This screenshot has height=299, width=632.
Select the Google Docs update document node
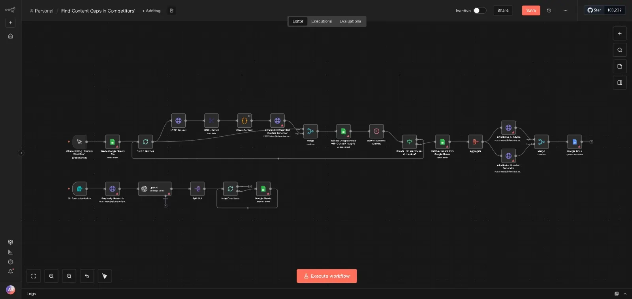[x=574, y=142]
